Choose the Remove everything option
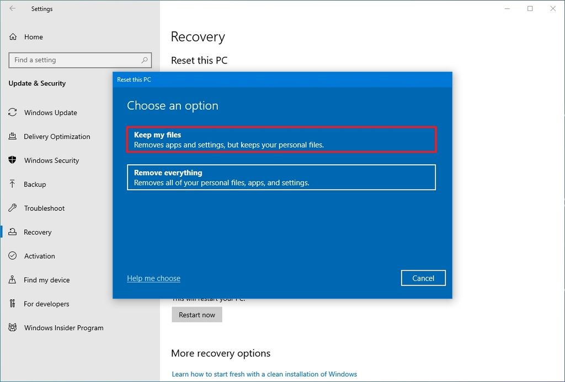The height and width of the screenshot is (382, 565). 281,177
